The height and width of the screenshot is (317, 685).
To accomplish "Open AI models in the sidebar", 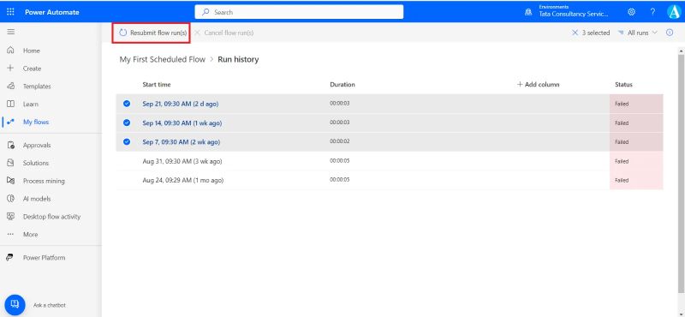I will pyautogui.click(x=37, y=199).
